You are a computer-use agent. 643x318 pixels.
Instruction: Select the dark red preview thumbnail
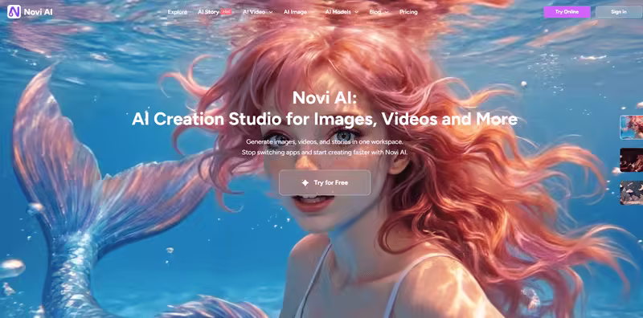(x=632, y=160)
